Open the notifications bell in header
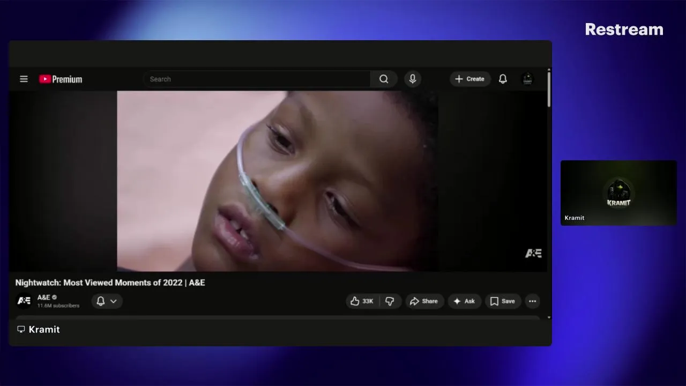Viewport: 686px width, 386px height. click(x=503, y=79)
